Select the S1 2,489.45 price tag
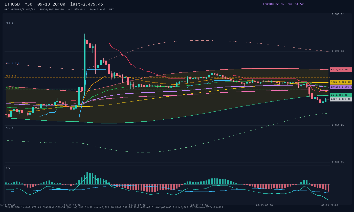This screenshot has width=354, height=212. tap(341, 95)
